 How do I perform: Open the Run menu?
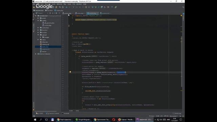65,4
